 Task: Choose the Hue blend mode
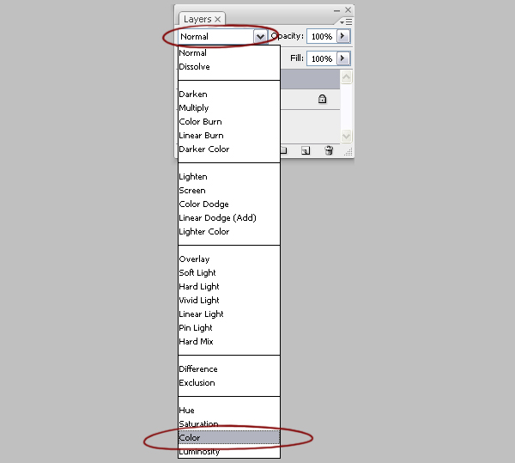point(229,411)
